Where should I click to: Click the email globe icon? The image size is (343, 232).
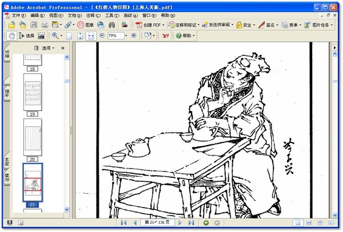(101, 25)
